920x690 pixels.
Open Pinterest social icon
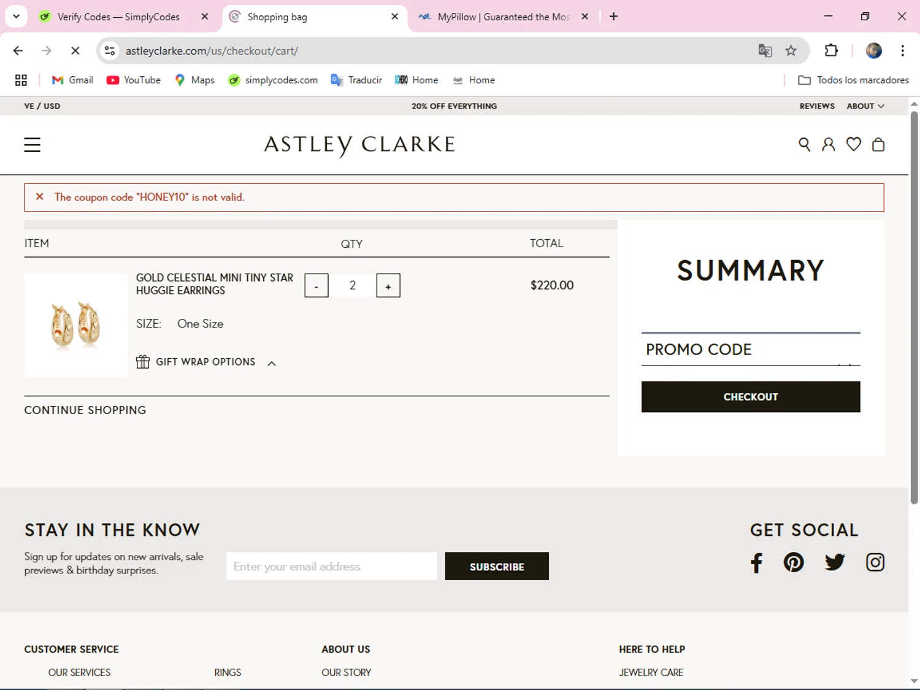point(794,562)
